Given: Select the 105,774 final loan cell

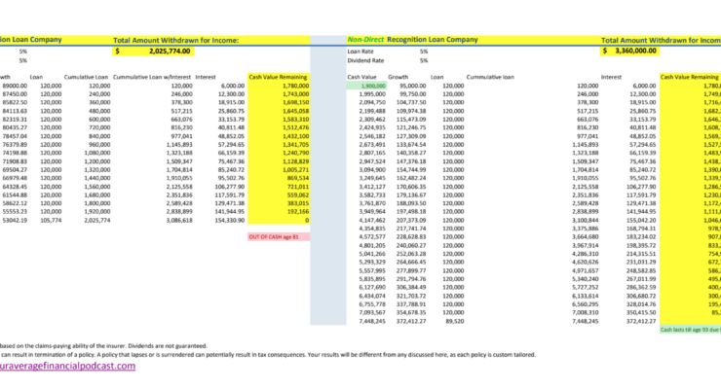Looking at the screenshot, I should 51,220.
